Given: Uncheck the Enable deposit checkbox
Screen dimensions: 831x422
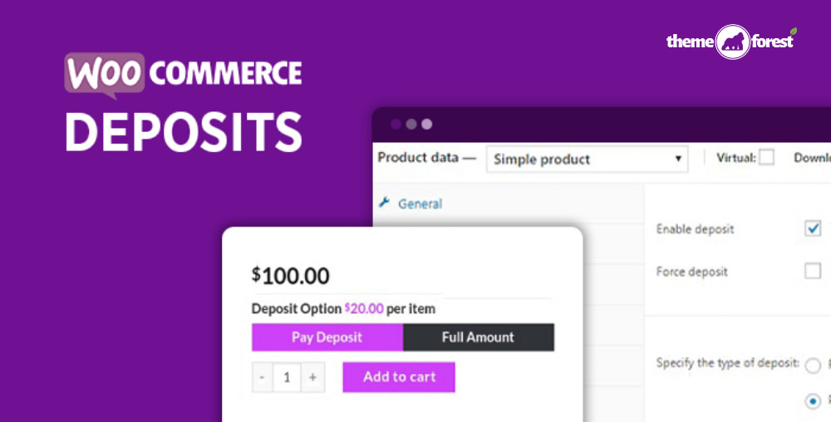Looking at the screenshot, I should click(x=813, y=228).
